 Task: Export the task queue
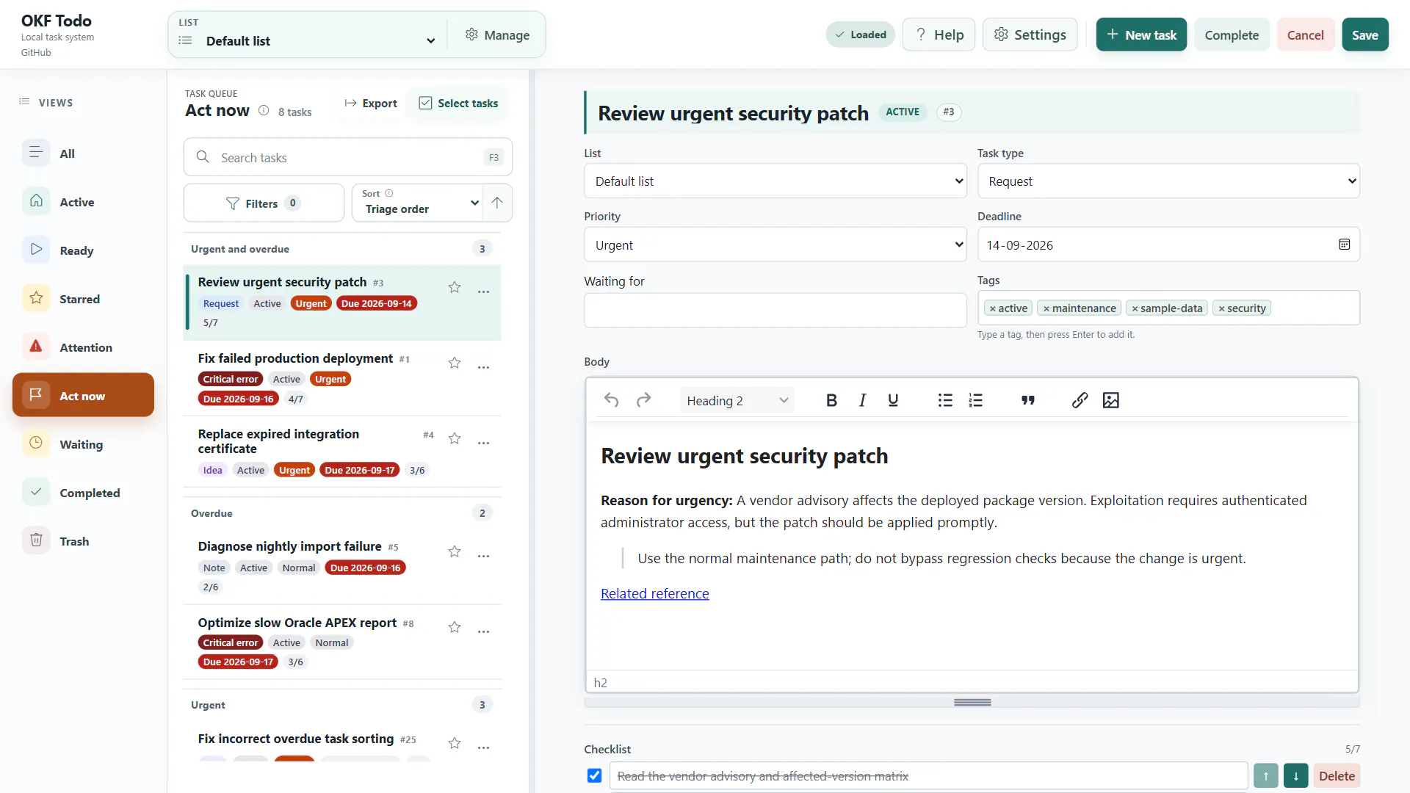[371, 104]
